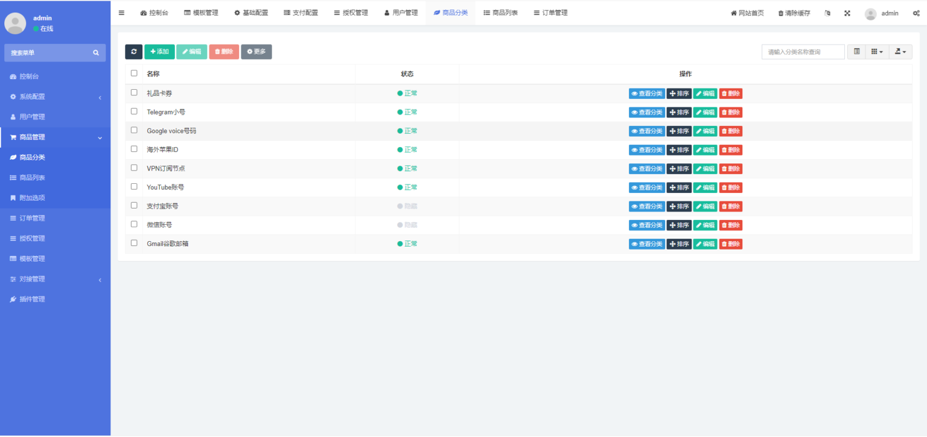Viewport: 927px width, 437px height.
Task: Toggle the table card view icon
Action: pyautogui.click(x=856, y=52)
